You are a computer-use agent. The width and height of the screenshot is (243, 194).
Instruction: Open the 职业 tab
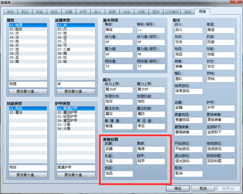(25, 12)
